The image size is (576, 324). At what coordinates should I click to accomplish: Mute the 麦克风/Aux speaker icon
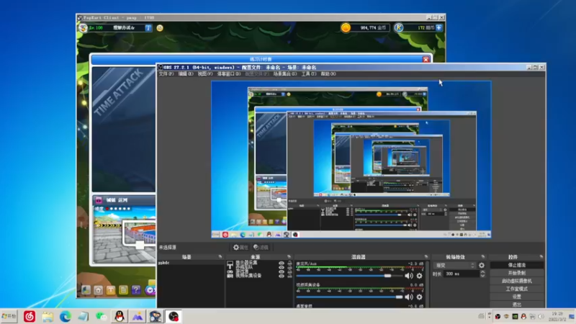point(408,276)
